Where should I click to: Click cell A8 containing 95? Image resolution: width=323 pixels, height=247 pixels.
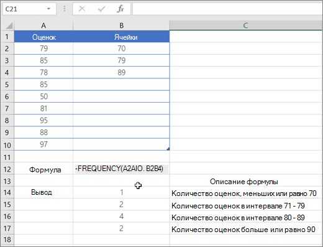click(x=43, y=121)
